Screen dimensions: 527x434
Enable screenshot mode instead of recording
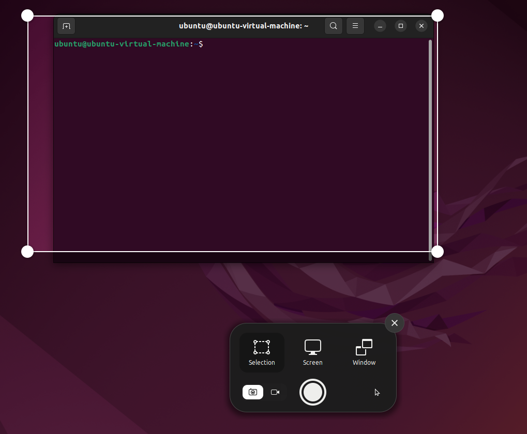click(x=252, y=392)
